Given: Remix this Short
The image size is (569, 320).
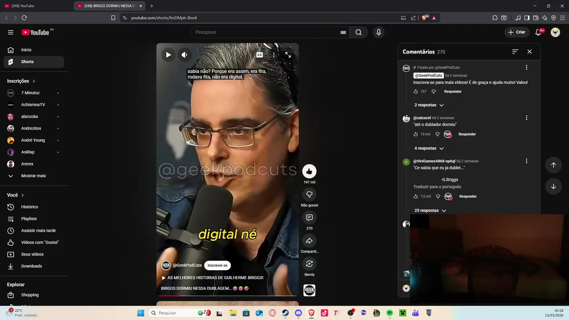Looking at the screenshot, I should [309, 264].
